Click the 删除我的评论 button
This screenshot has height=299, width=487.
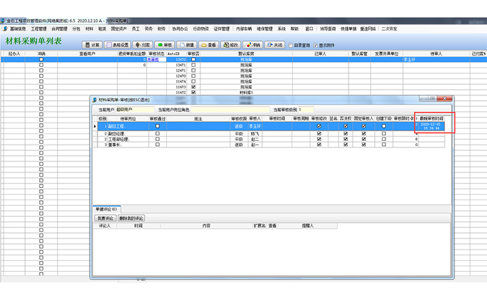click(x=131, y=218)
